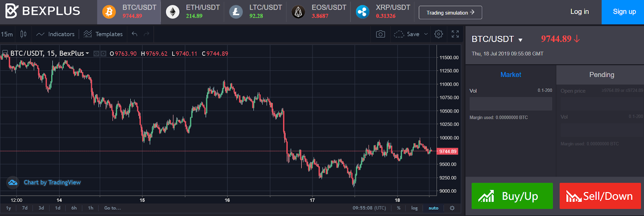The height and width of the screenshot is (216, 644).
Task: Switch to the Market tab
Action: click(x=511, y=75)
